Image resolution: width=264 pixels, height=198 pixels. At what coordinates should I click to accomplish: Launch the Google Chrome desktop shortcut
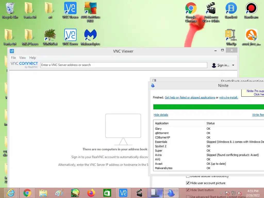pyautogui.click(x=191, y=12)
